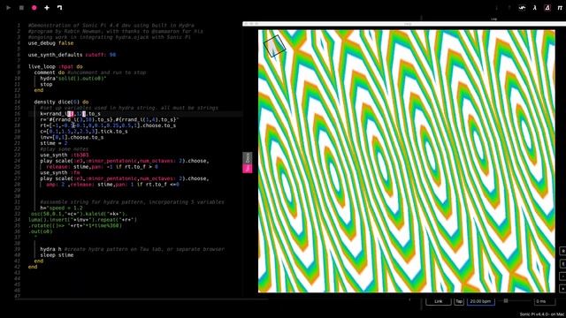Click 'use_synth_defaults cutoff: 90' line
Screen dimensions: 566x318
tap(72, 55)
